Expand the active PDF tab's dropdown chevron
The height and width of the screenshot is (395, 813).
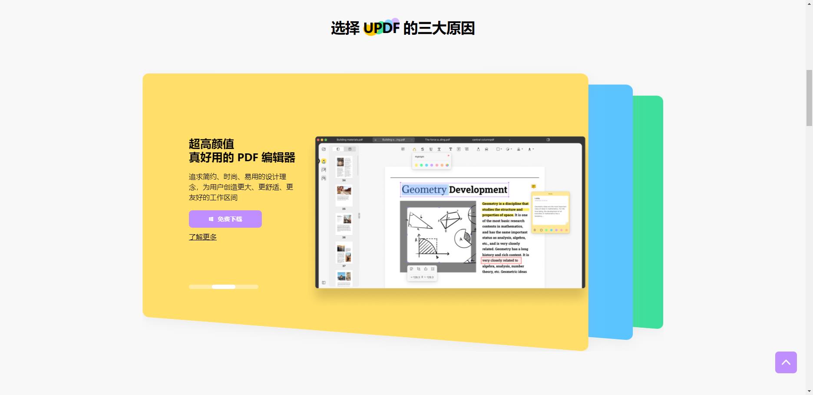412,140
